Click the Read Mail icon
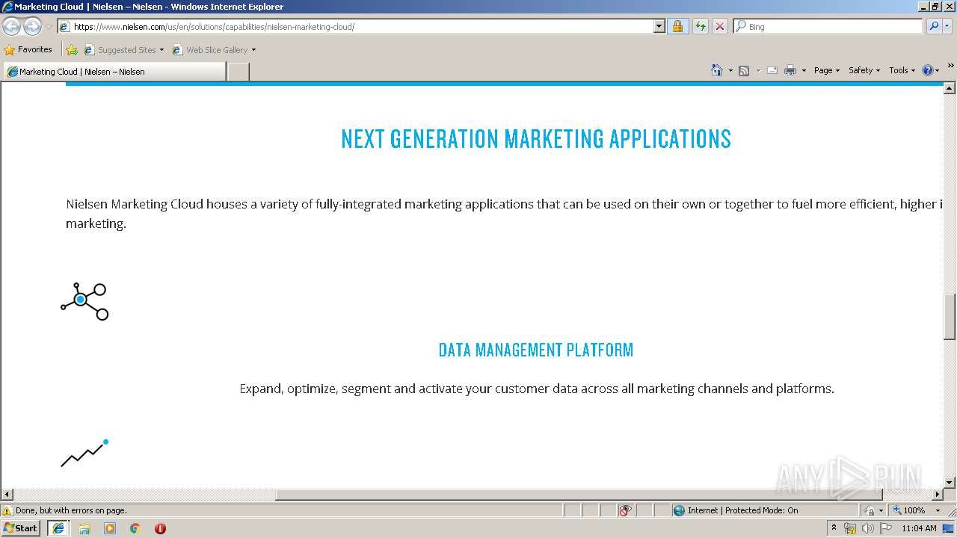 772,70
